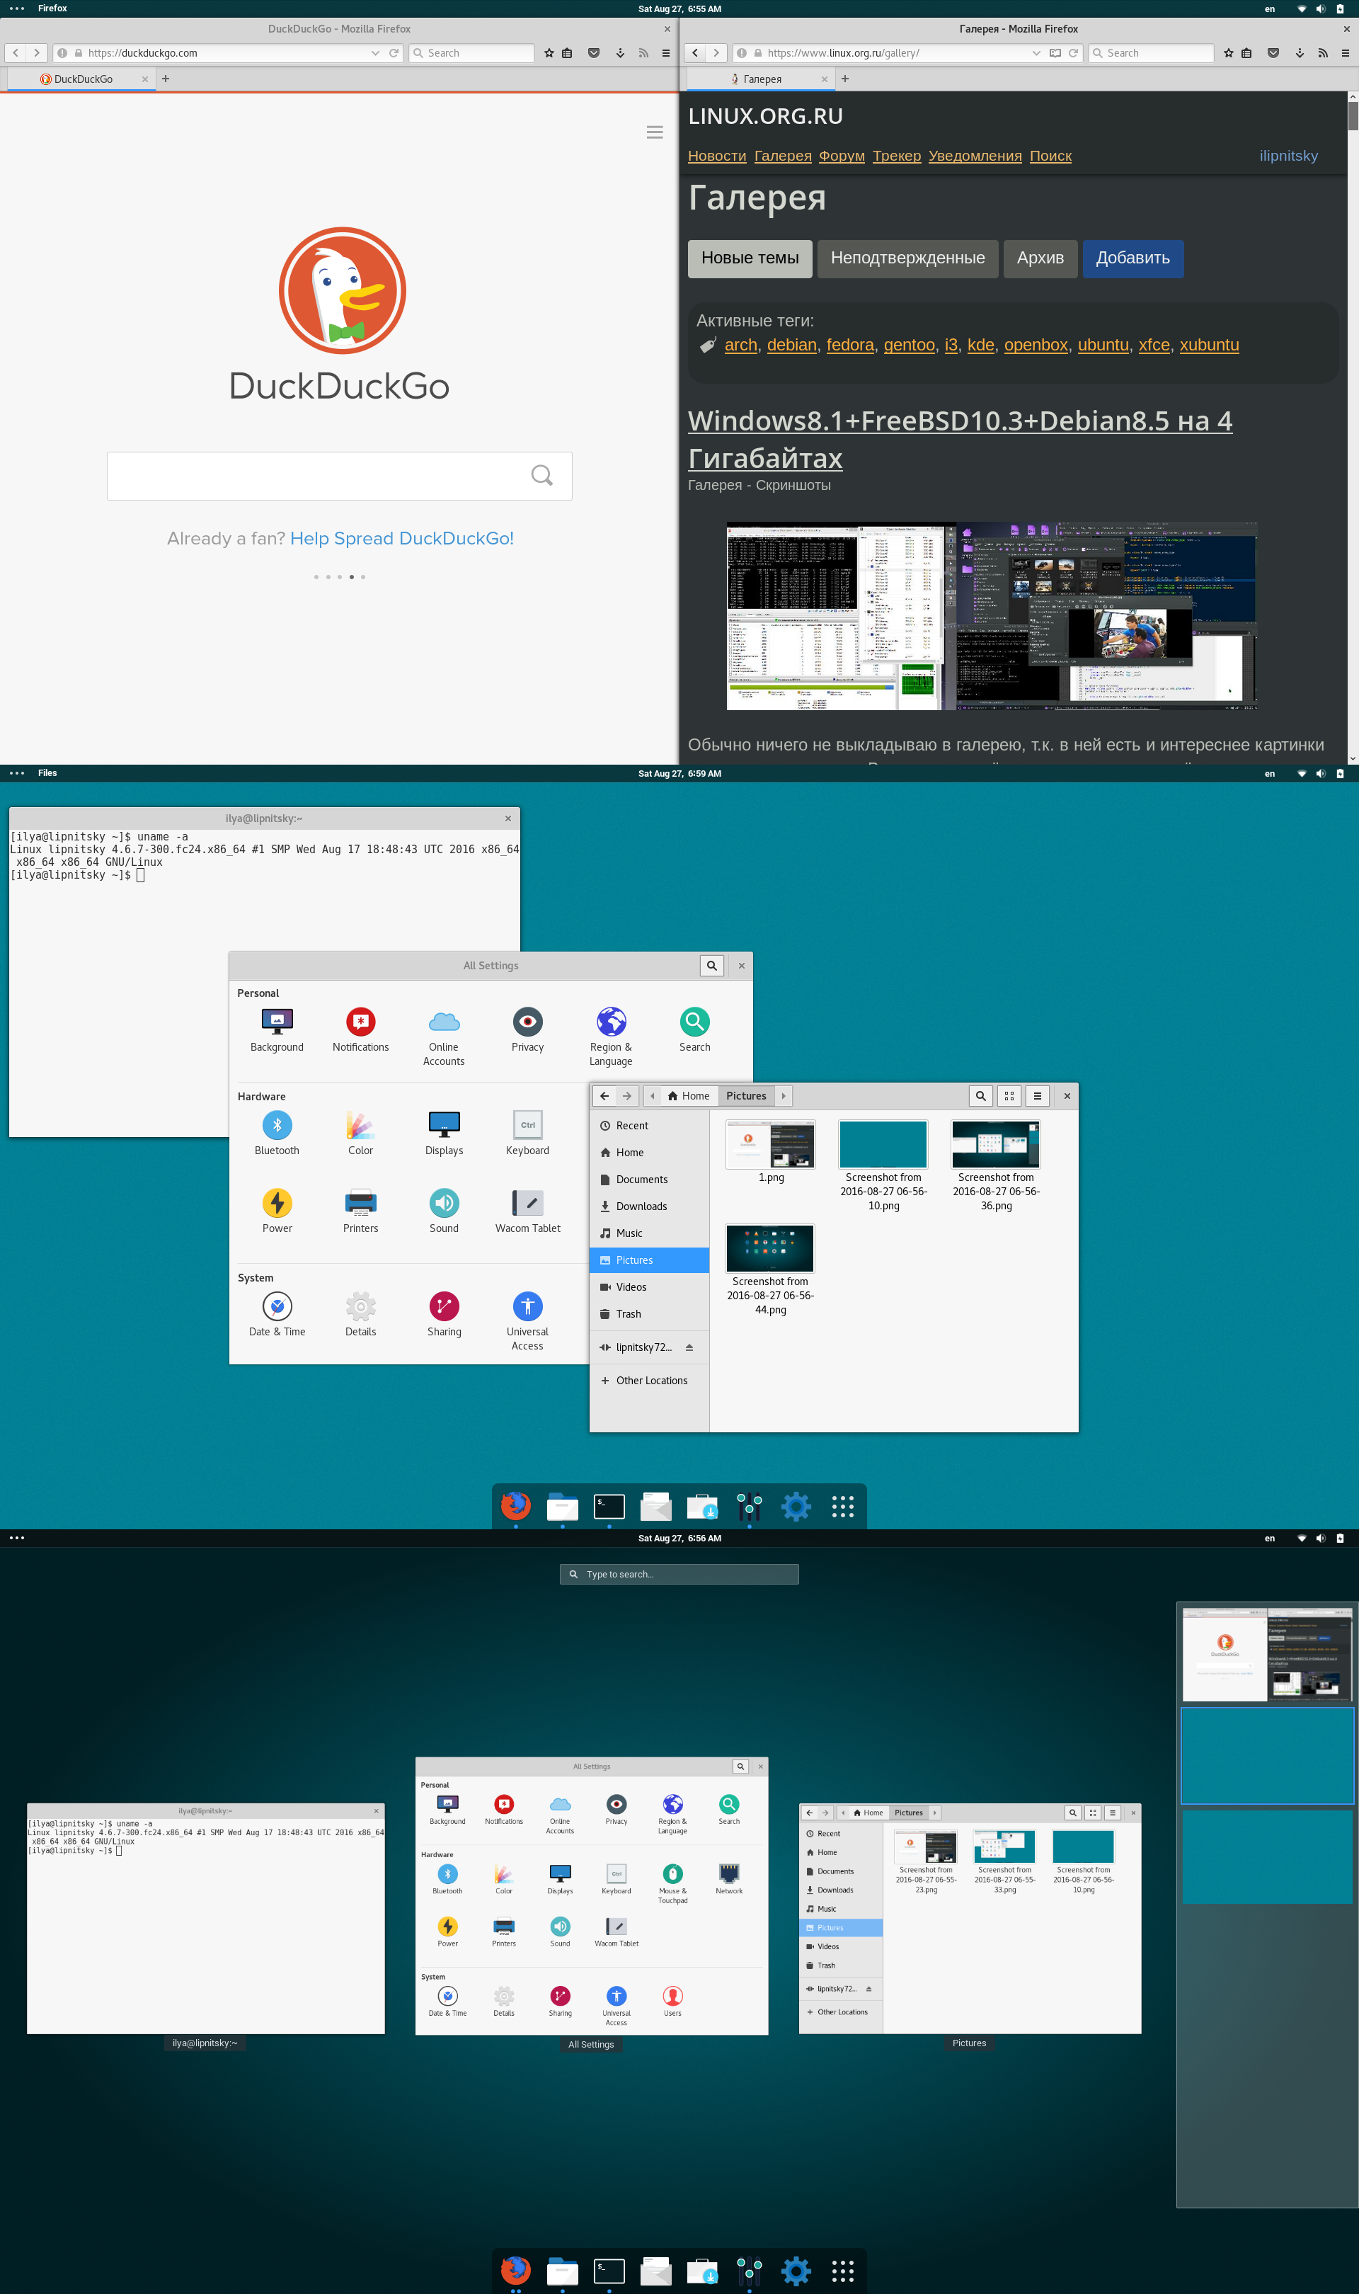This screenshot has height=2294, width=1359.
Task: Reload page in DuckDuckGo Firefox window
Action: 394,53
